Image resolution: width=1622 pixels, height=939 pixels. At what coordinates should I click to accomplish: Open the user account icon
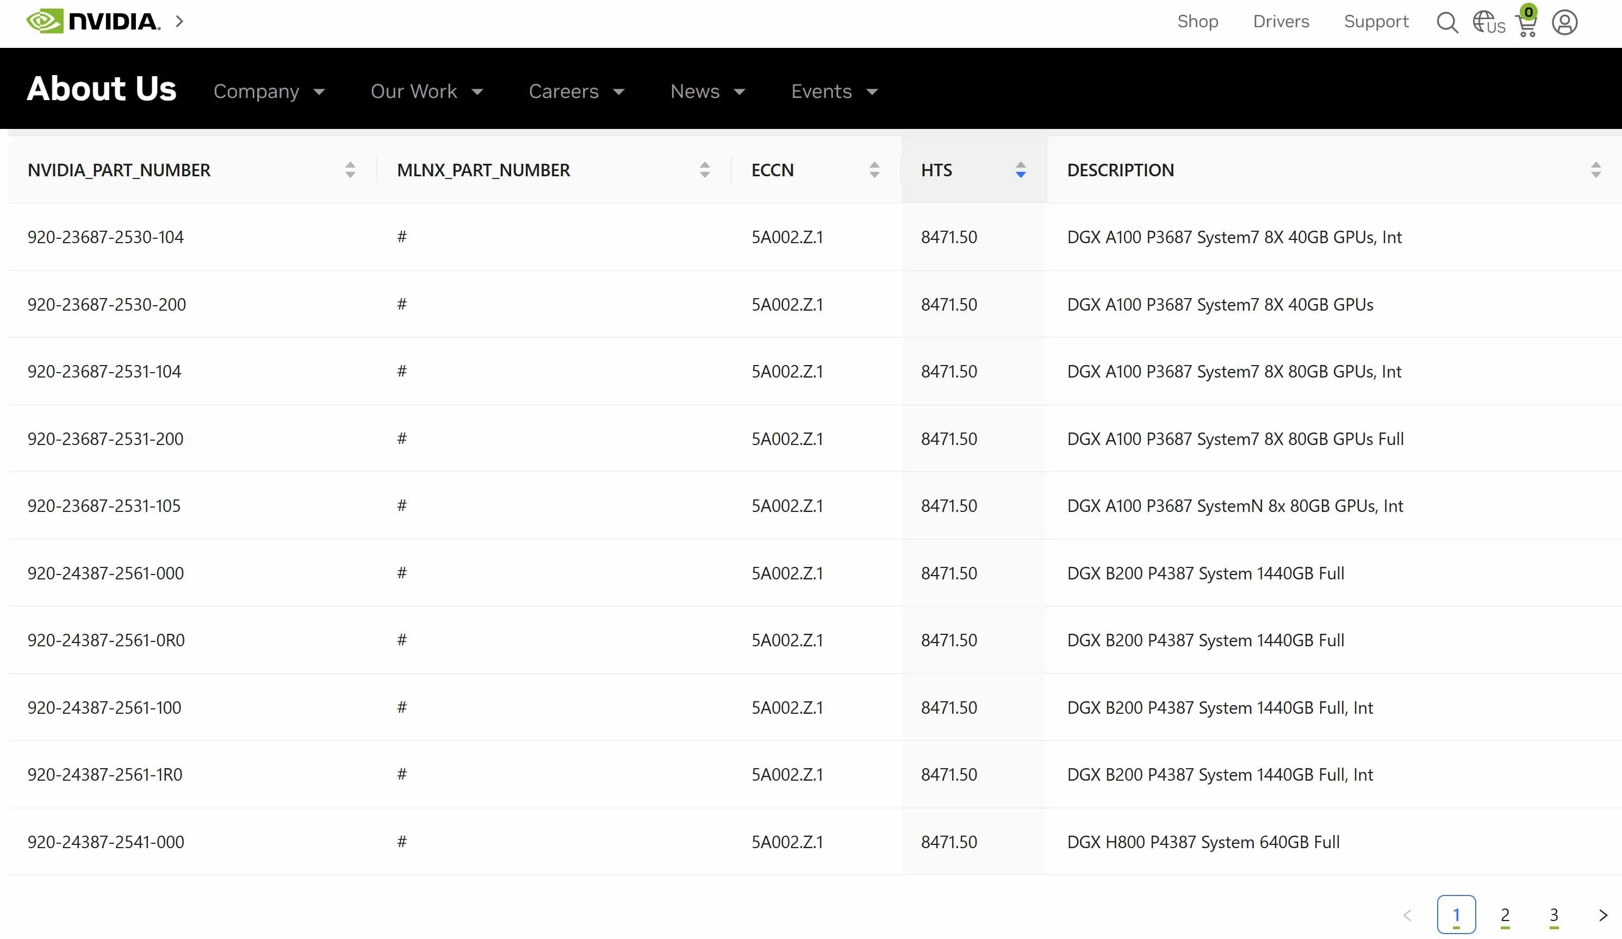(x=1564, y=22)
